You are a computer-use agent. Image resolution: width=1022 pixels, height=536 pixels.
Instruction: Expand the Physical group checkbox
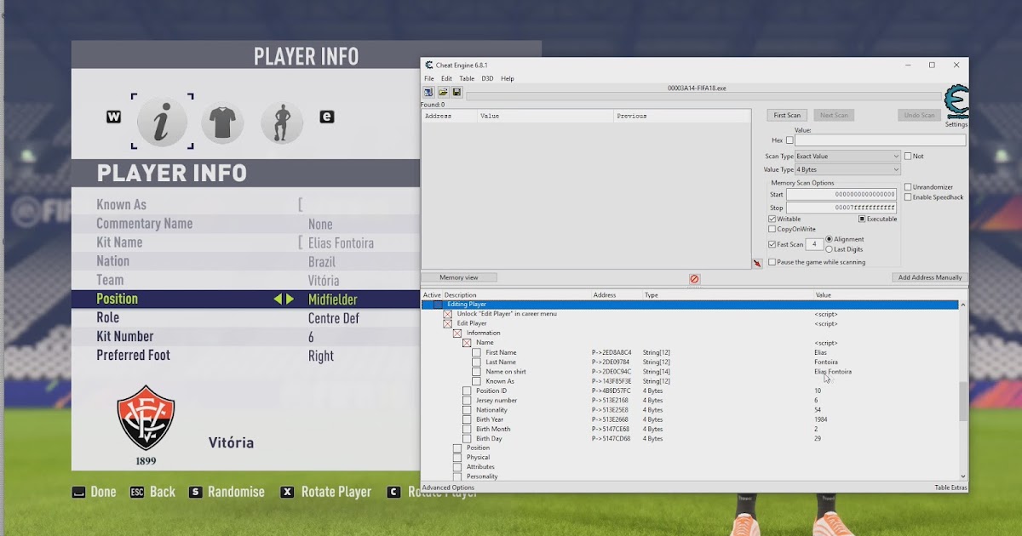pyautogui.click(x=457, y=458)
